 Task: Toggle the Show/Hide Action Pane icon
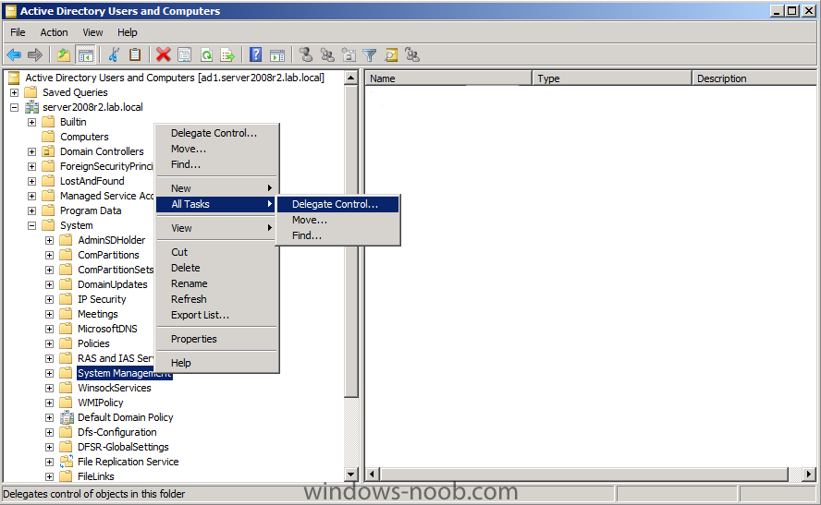click(277, 54)
